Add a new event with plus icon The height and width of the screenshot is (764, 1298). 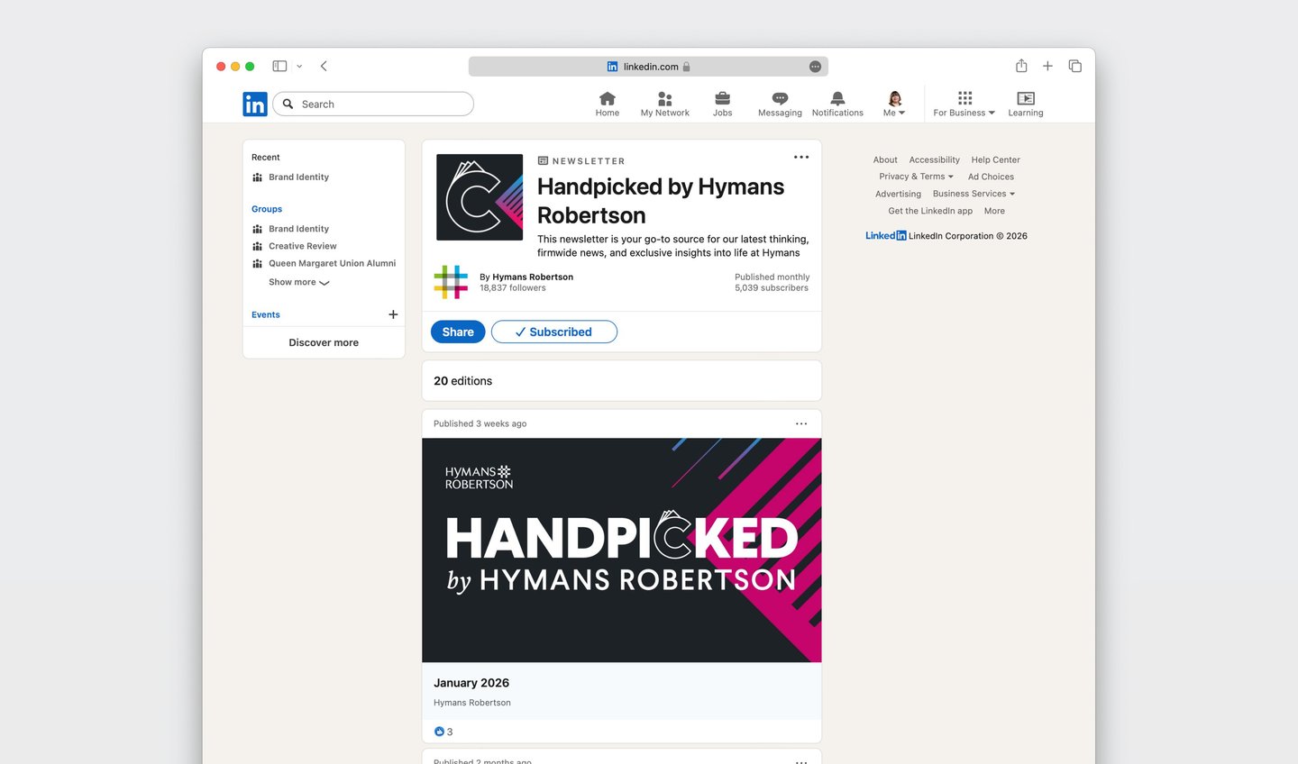tap(393, 314)
